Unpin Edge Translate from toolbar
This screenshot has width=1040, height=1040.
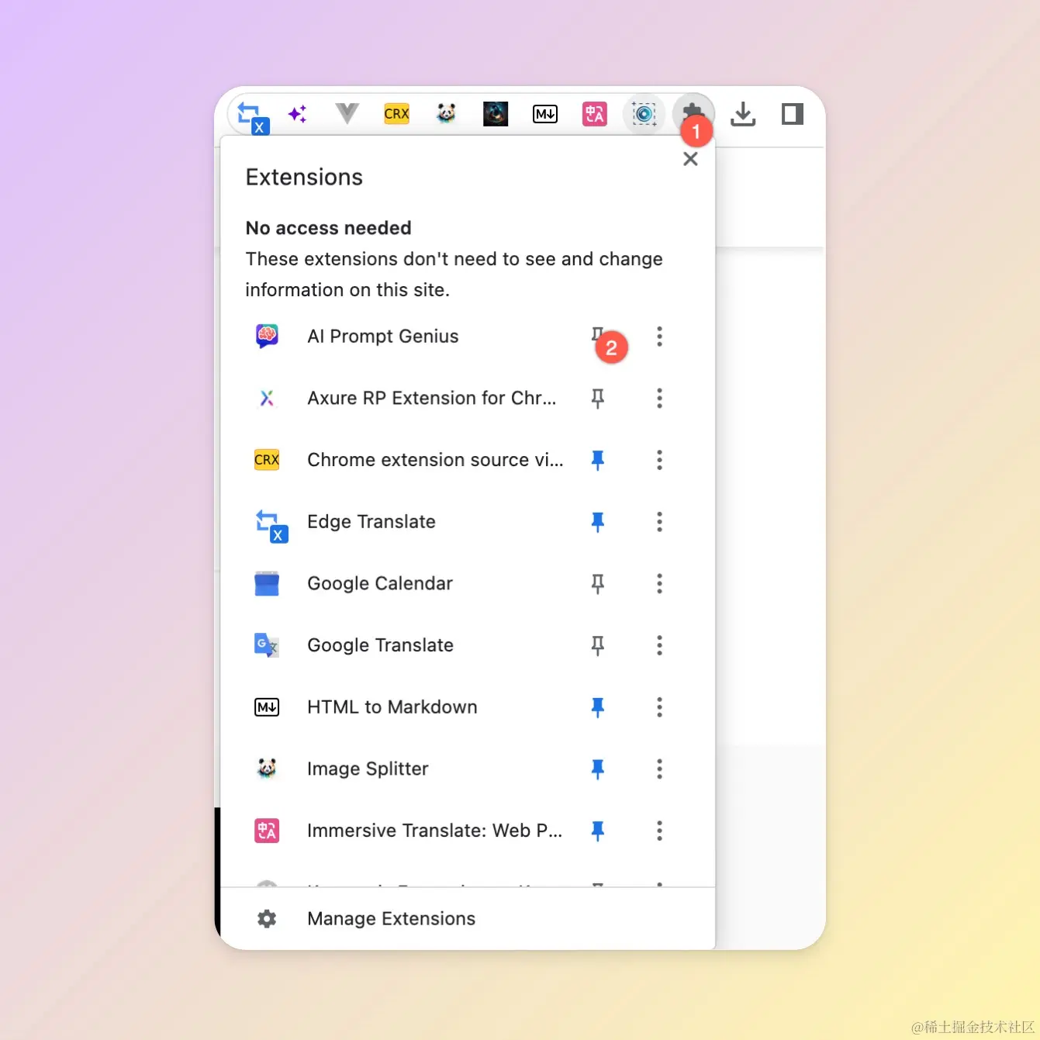597,522
